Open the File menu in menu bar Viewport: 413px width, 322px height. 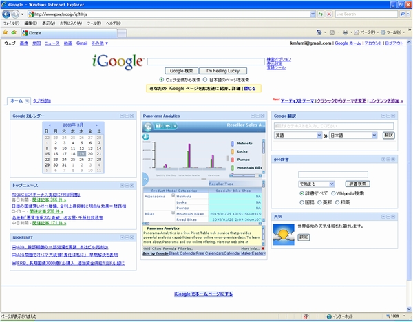(11, 23)
